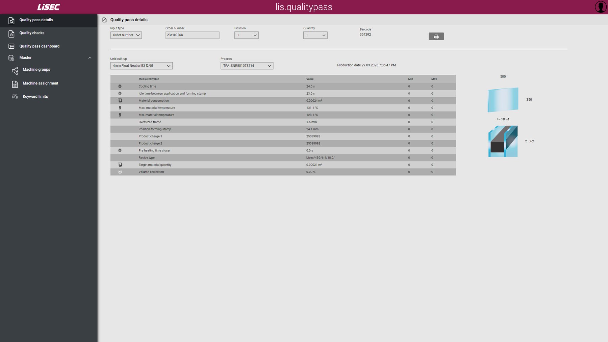The image size is (608, 342).
Task: Click the Quality pass dashboard icon
Action: click(x=11, y=46)
